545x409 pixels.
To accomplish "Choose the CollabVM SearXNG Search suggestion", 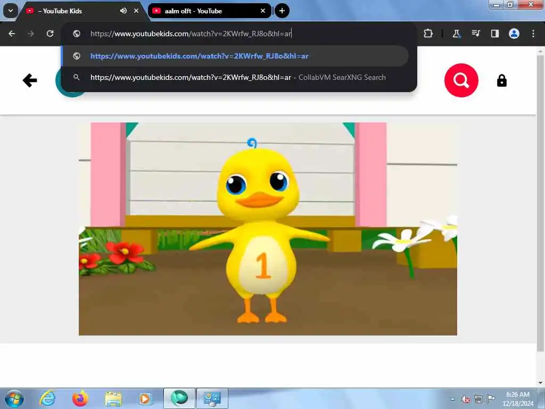I will tap(235, 77).
